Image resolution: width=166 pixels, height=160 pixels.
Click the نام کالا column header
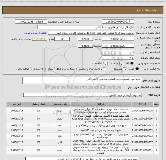pos(101,104)
